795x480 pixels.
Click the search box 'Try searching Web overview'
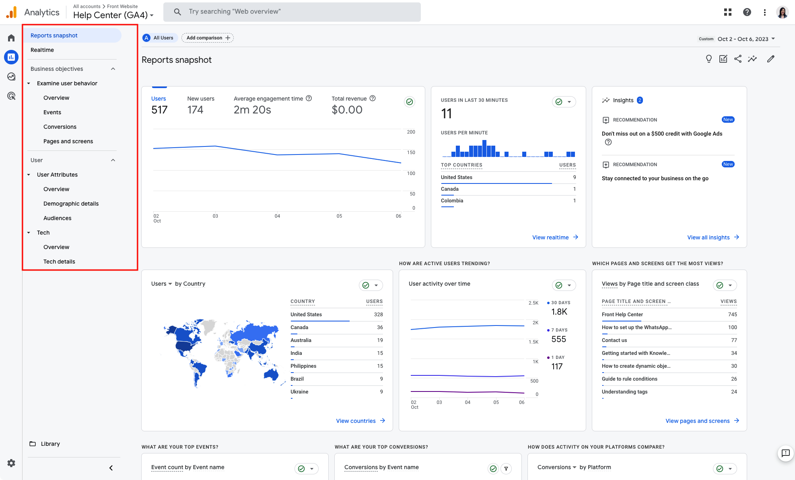(292, 12)
